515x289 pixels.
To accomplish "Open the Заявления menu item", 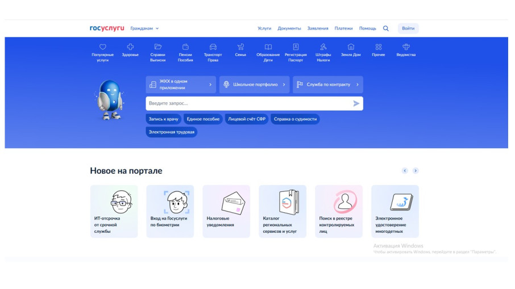I will [x=318, y=28].
